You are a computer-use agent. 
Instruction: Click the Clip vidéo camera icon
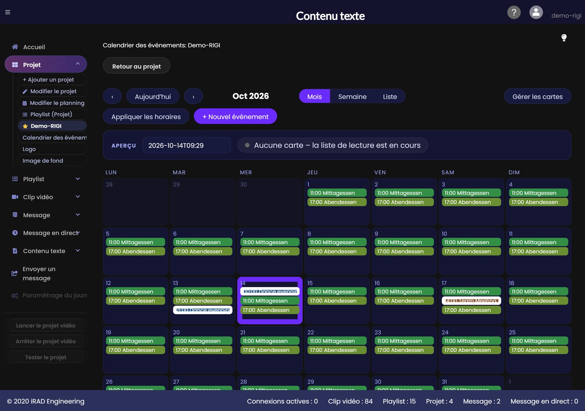15,197
